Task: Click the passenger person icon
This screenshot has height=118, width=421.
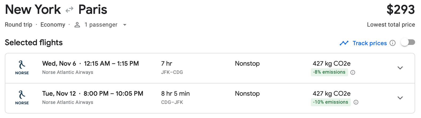Action: pos(77,25)
